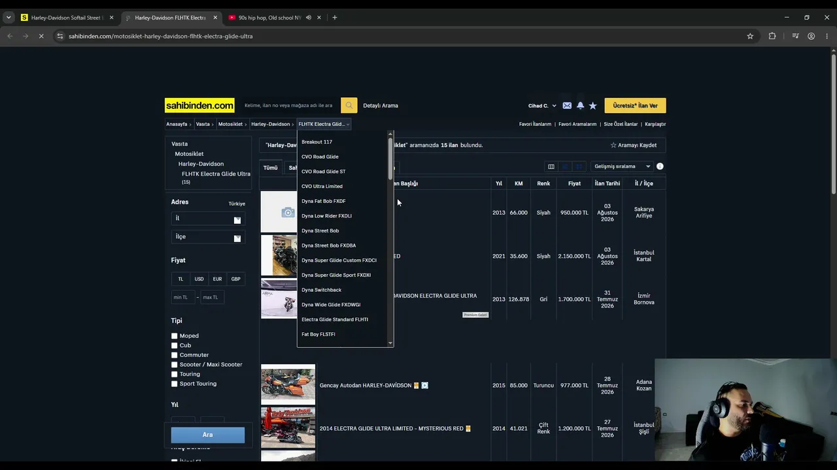Screen dimensions: 837x470
Task: Click the model list scroll-down arrow
Action: (x=390, y=343)
